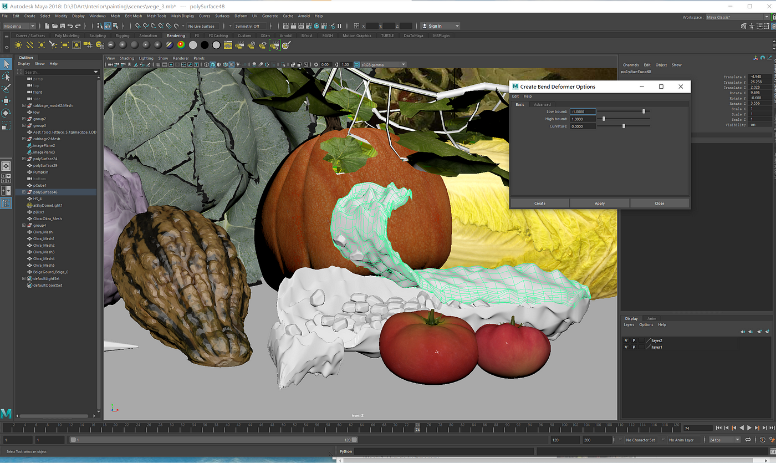The height and width of the screenshot is (463, 776).
Task: Toggle auto keyframe icon
Action: coord(762,440)
